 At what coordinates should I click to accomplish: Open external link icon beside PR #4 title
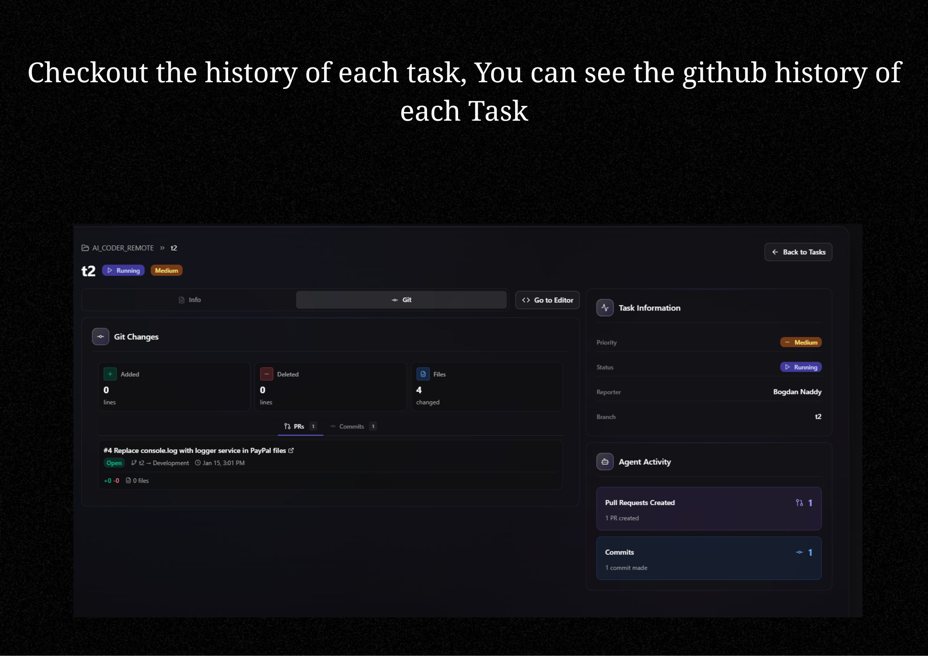[x=291, y=451]
